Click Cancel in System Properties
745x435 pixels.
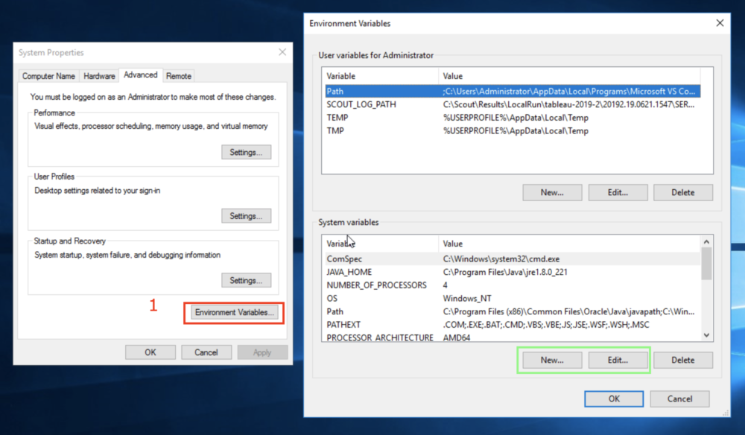click(206, 352)
